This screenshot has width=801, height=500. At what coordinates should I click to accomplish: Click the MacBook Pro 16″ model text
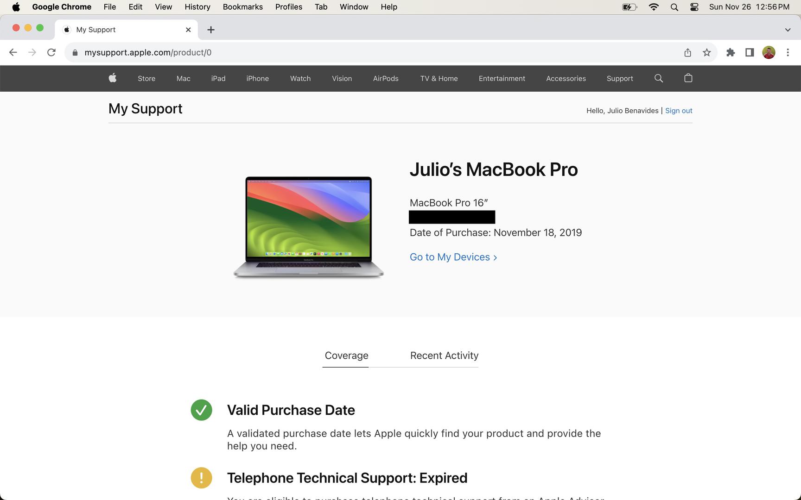(449, 203)
